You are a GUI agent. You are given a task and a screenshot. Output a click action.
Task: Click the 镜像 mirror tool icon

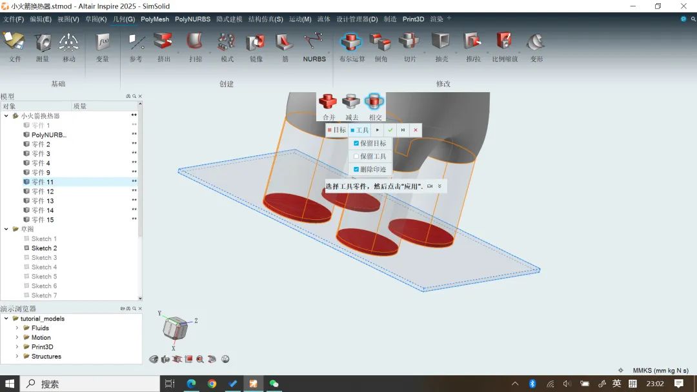point(256,43)
